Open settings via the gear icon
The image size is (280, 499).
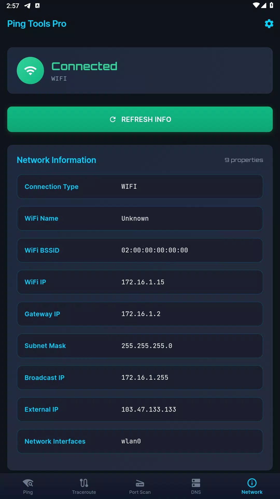click(269, 24)
